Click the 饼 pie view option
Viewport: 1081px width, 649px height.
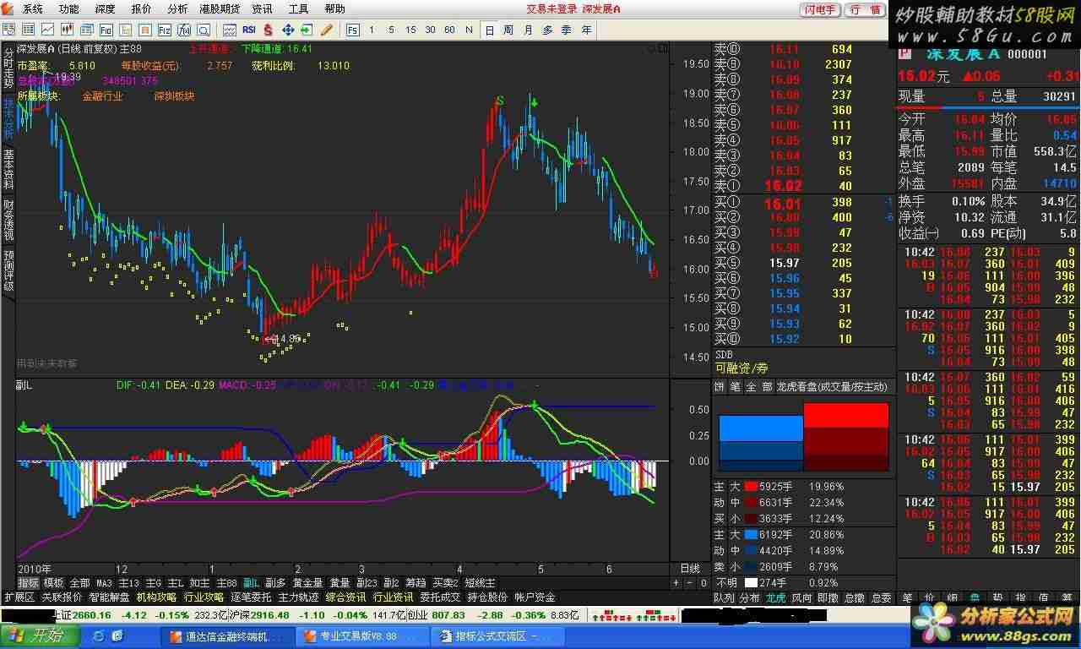pyautogui.click(x=720, y=386)
